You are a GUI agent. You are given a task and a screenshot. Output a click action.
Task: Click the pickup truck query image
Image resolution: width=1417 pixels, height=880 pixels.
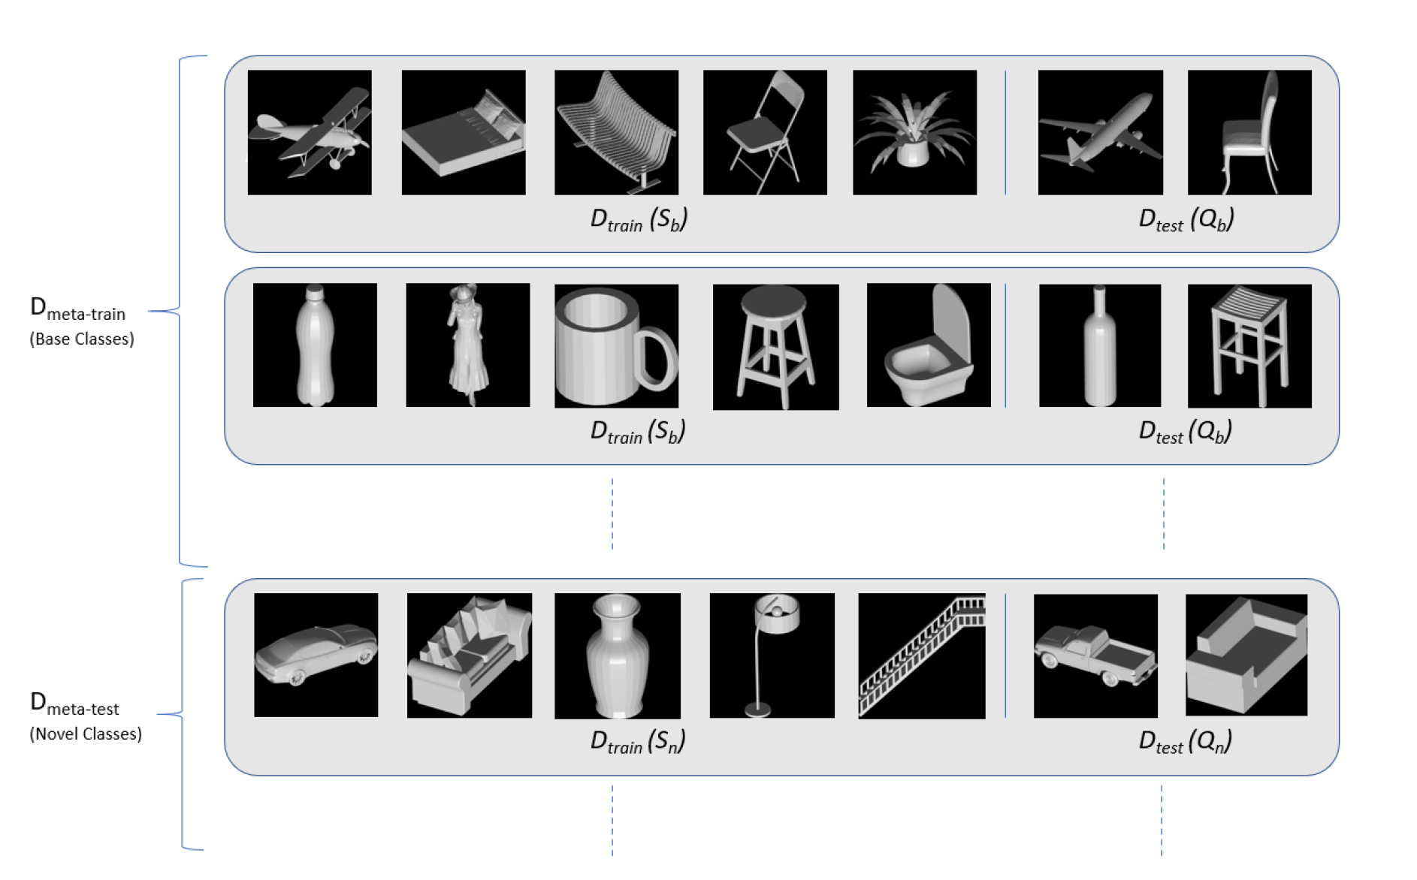[1095, 655]
